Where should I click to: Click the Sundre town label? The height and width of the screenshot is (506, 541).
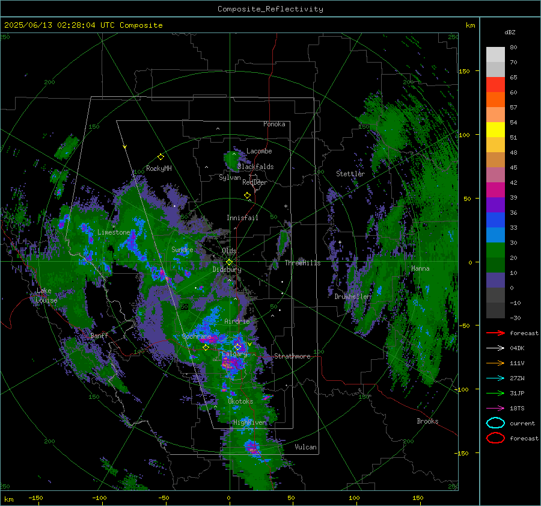coord(182,249)
